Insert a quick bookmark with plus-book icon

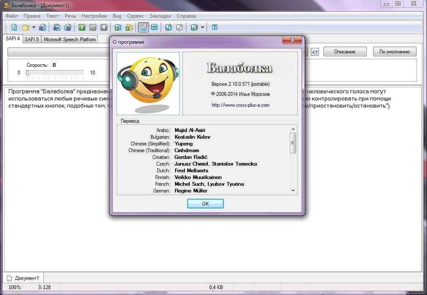[168, 27]
